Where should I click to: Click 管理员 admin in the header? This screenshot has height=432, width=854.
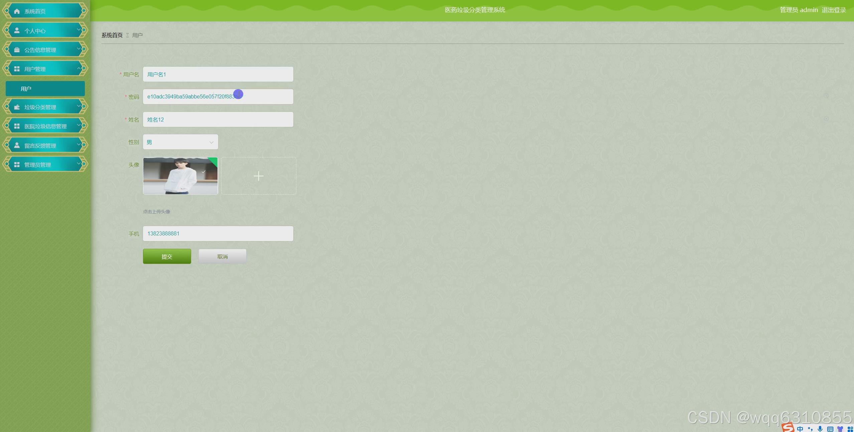pos(799,10)
